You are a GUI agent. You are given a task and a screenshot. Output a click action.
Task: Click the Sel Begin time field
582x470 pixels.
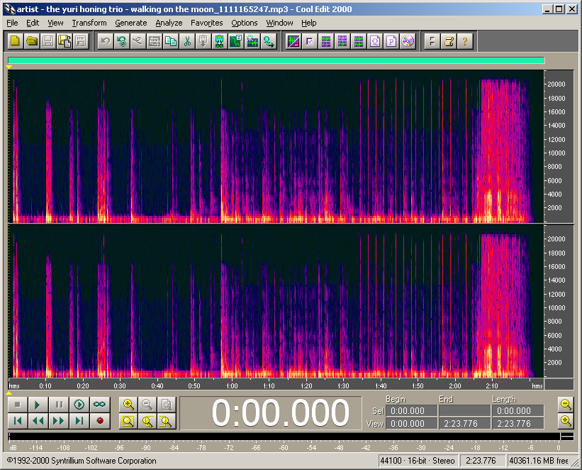[x=412, y=410]
